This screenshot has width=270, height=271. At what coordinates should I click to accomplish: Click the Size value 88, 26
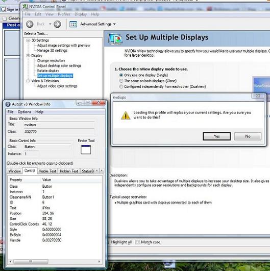pyautogui.click(x=47, y=219)
